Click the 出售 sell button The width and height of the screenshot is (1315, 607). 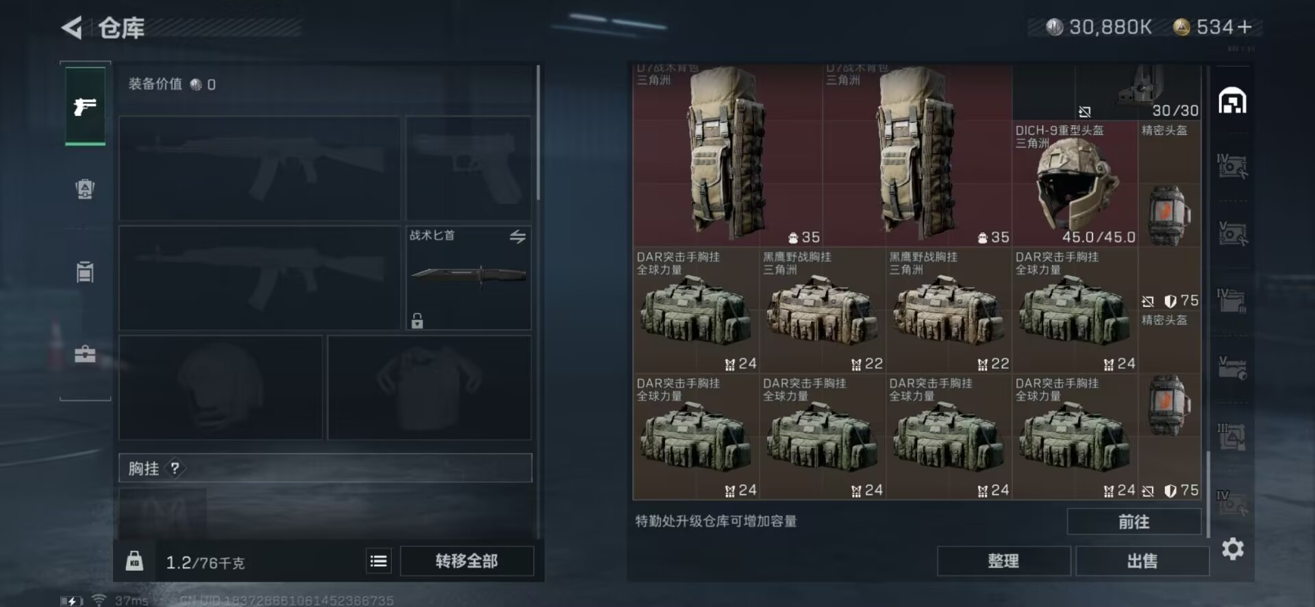point(1142,561)
